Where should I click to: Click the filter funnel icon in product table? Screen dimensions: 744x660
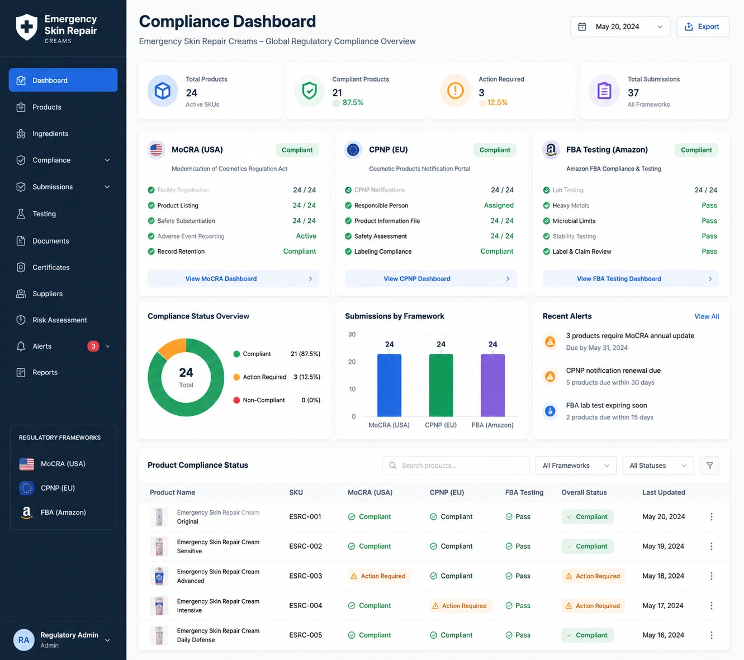pyautogui.click(x=709, y=466)
